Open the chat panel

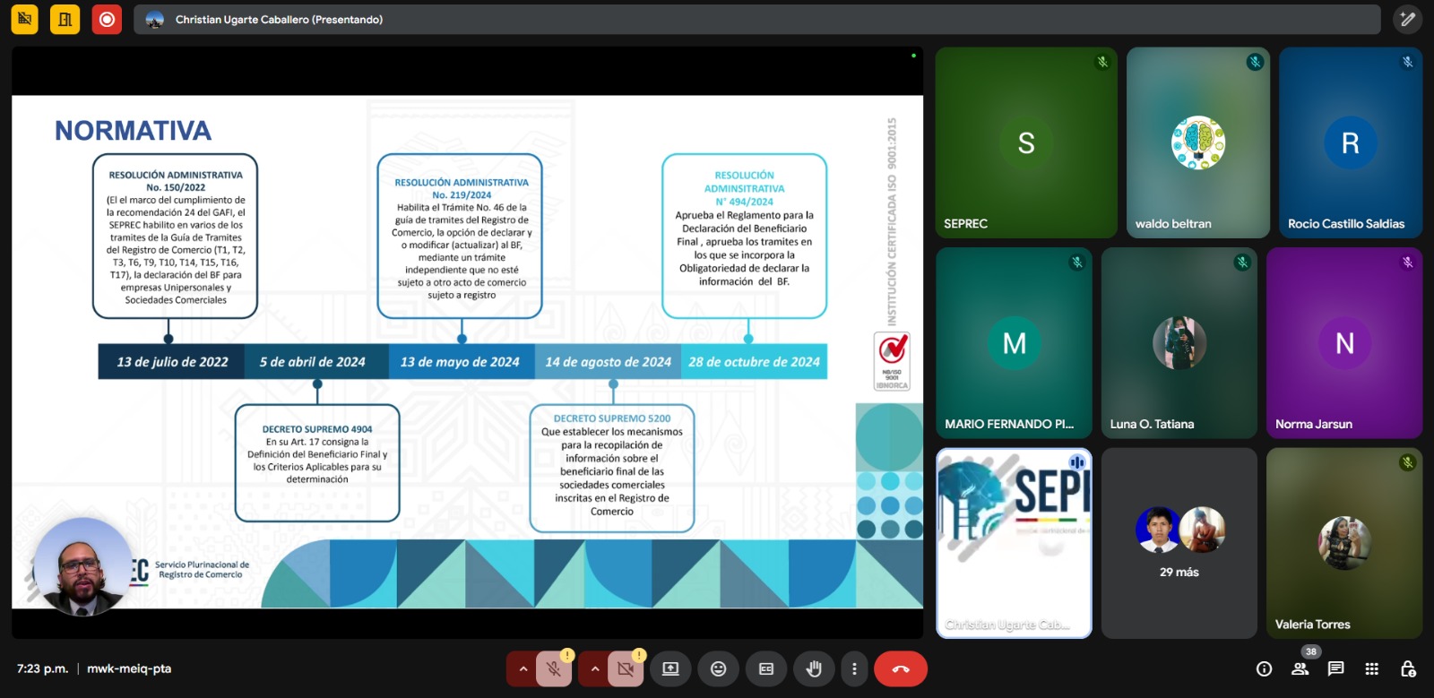click(1335, 669)
